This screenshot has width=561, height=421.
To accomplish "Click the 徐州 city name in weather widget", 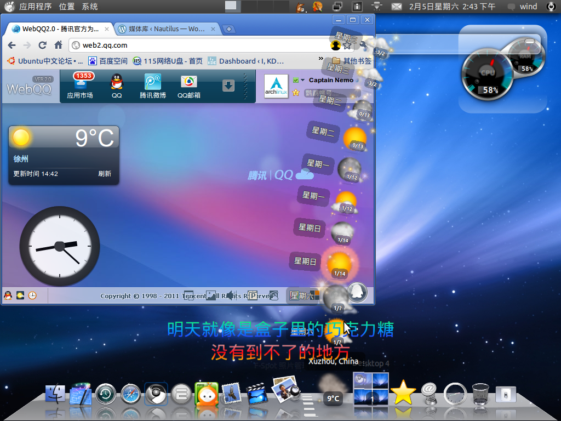I will 21,159.
